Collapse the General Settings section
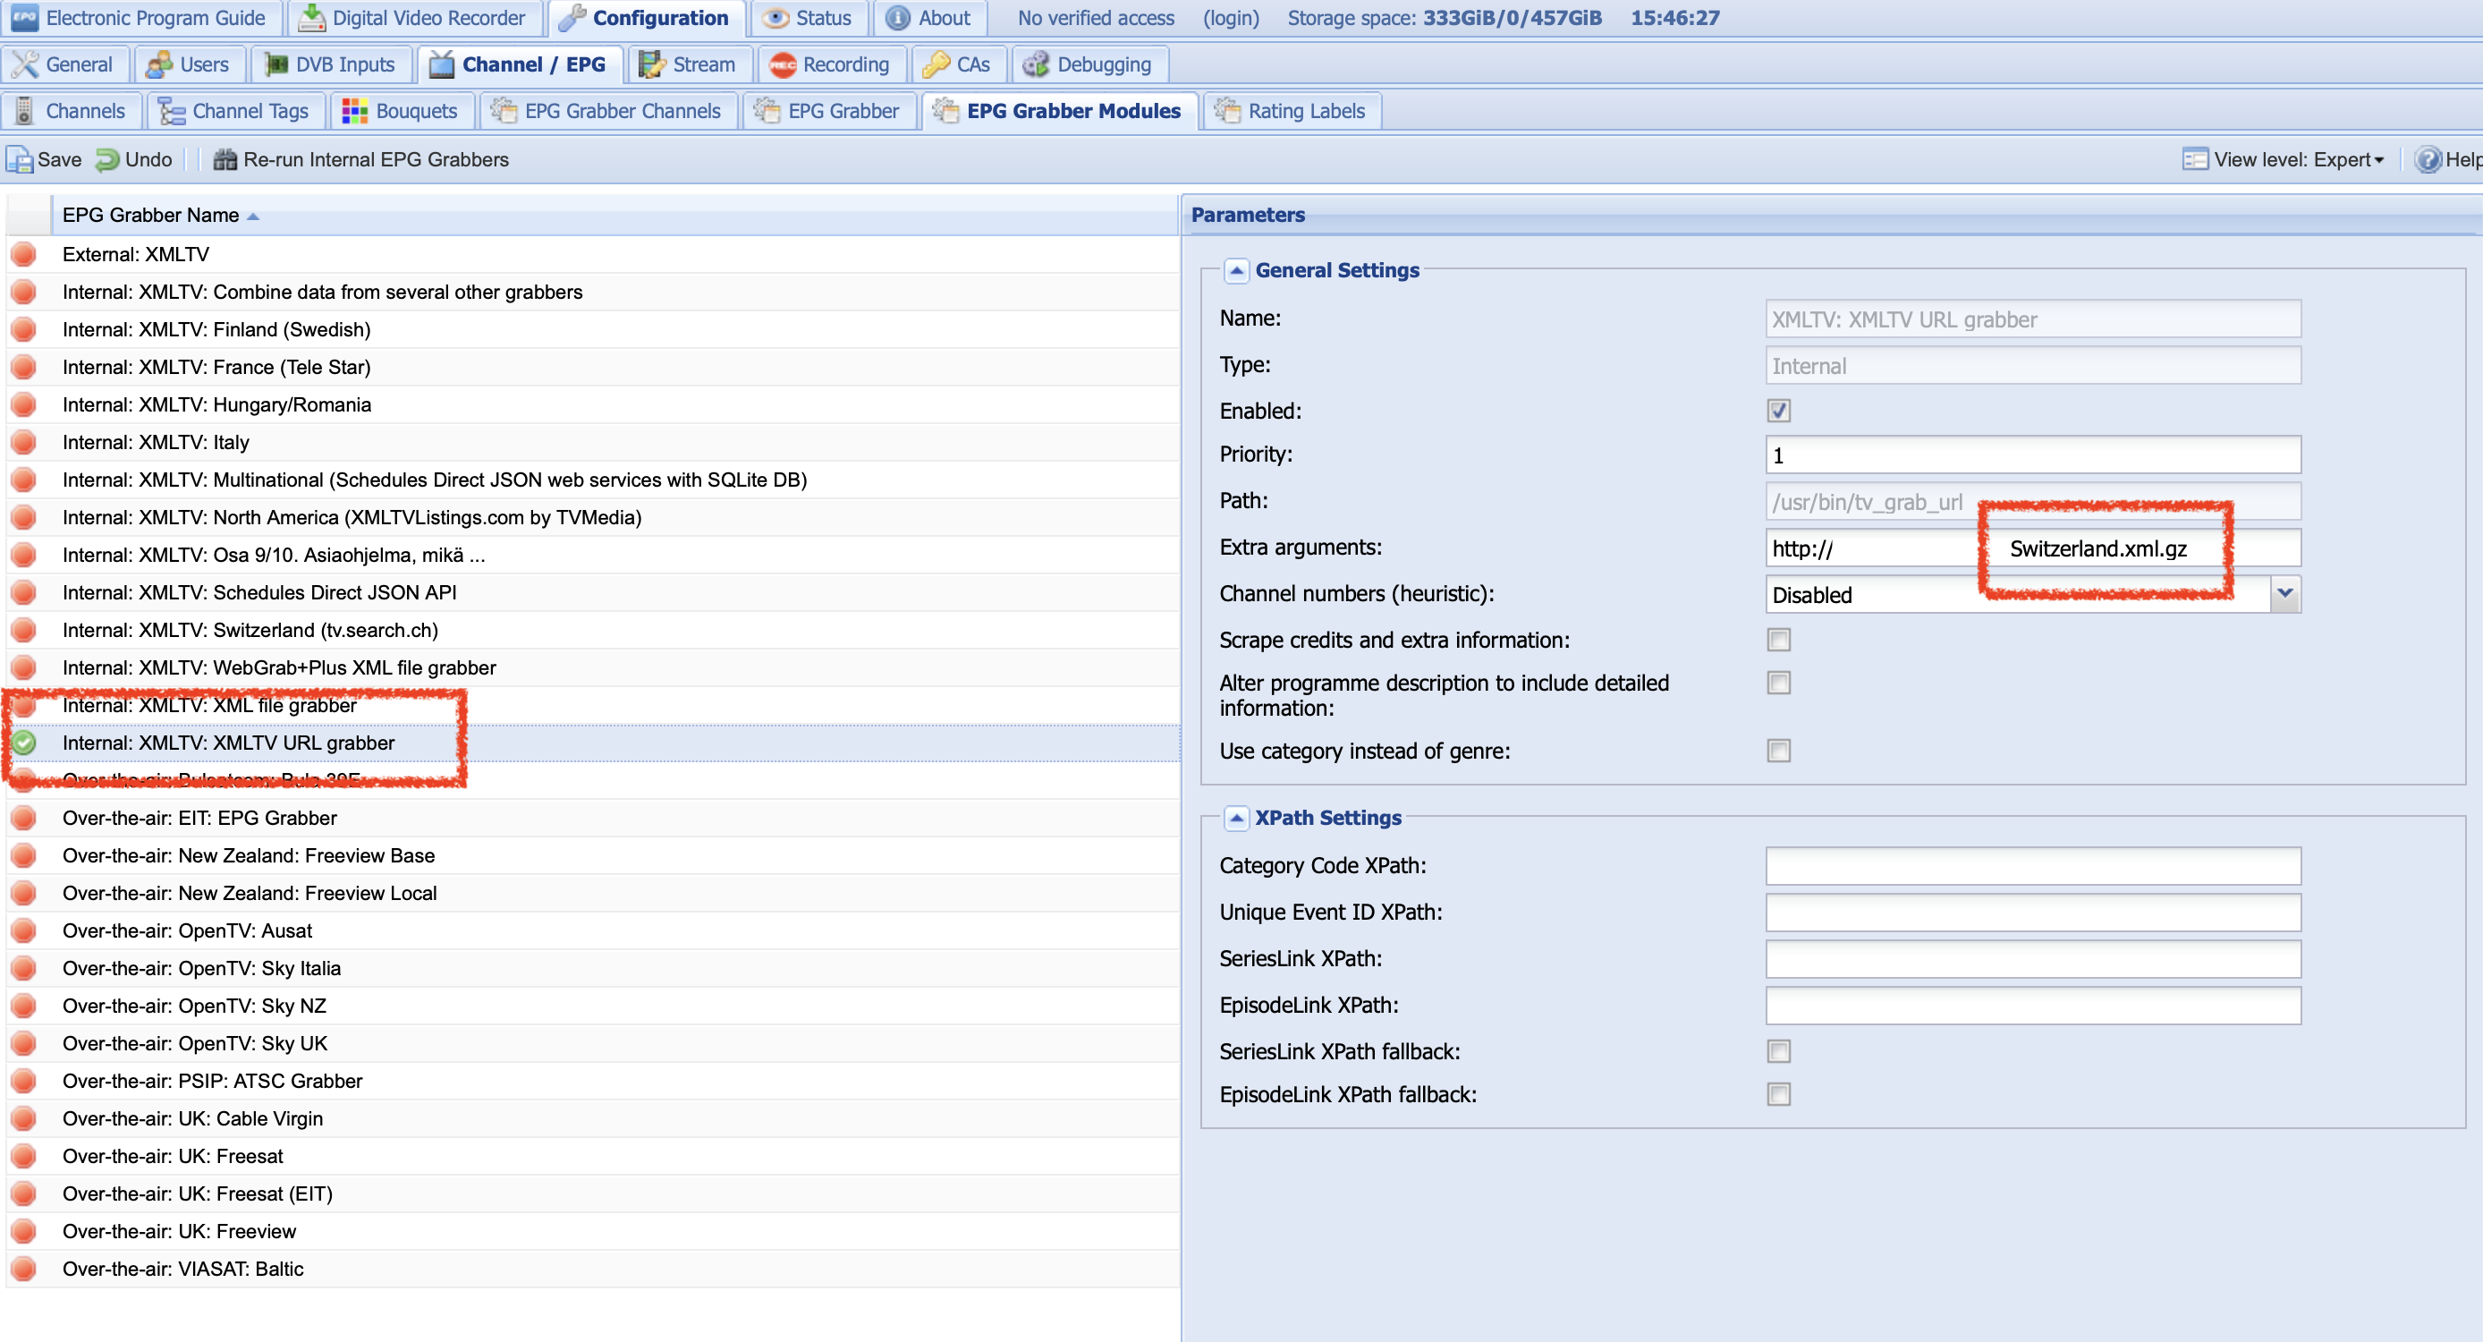The height and width of the screenshot is (1342, 2483). click(x=1236, y=271)
